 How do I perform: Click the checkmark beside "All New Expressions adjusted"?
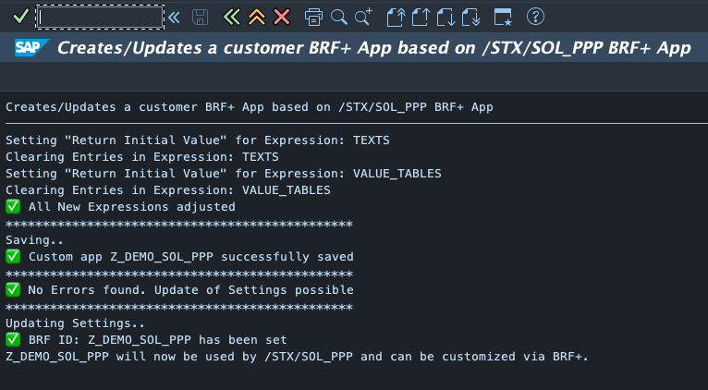(x=13, y=207)
